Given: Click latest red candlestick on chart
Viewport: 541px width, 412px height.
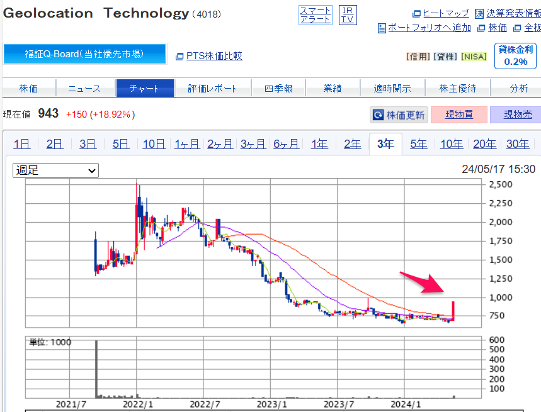Looking at the screenshot, I should [x=453, y=311].
